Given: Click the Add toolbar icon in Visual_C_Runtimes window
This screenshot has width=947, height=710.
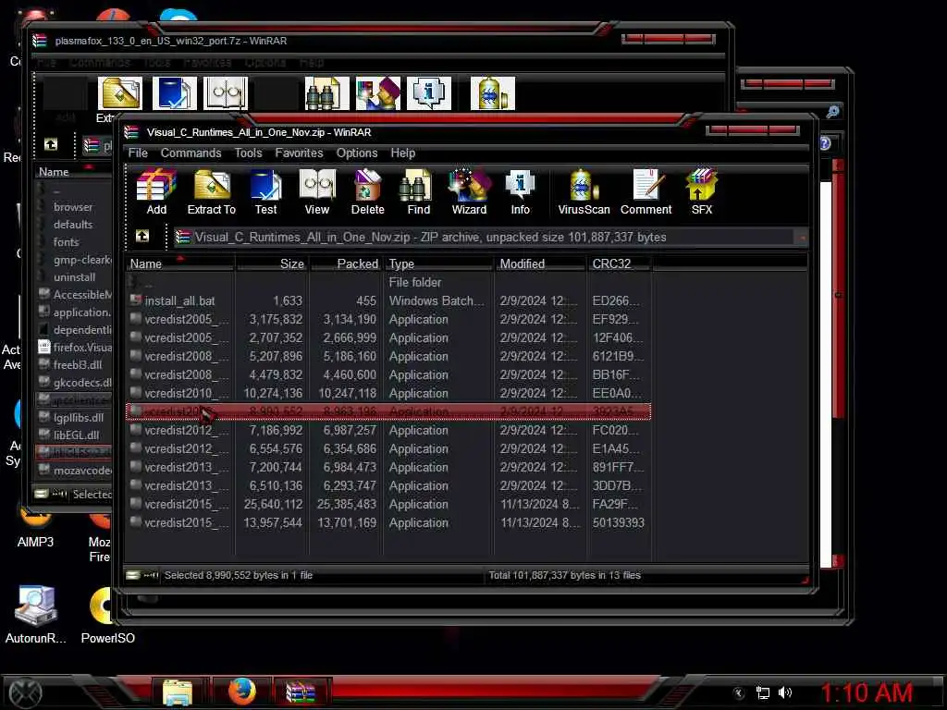Looking at the screenshot, I should coord(156,192).
